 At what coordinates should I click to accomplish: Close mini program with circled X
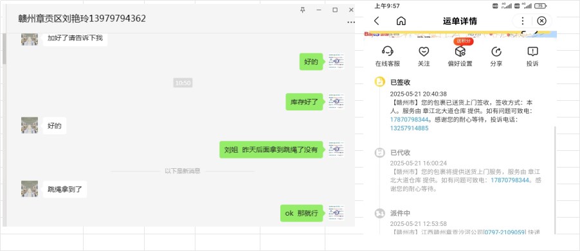click(541, 21)
